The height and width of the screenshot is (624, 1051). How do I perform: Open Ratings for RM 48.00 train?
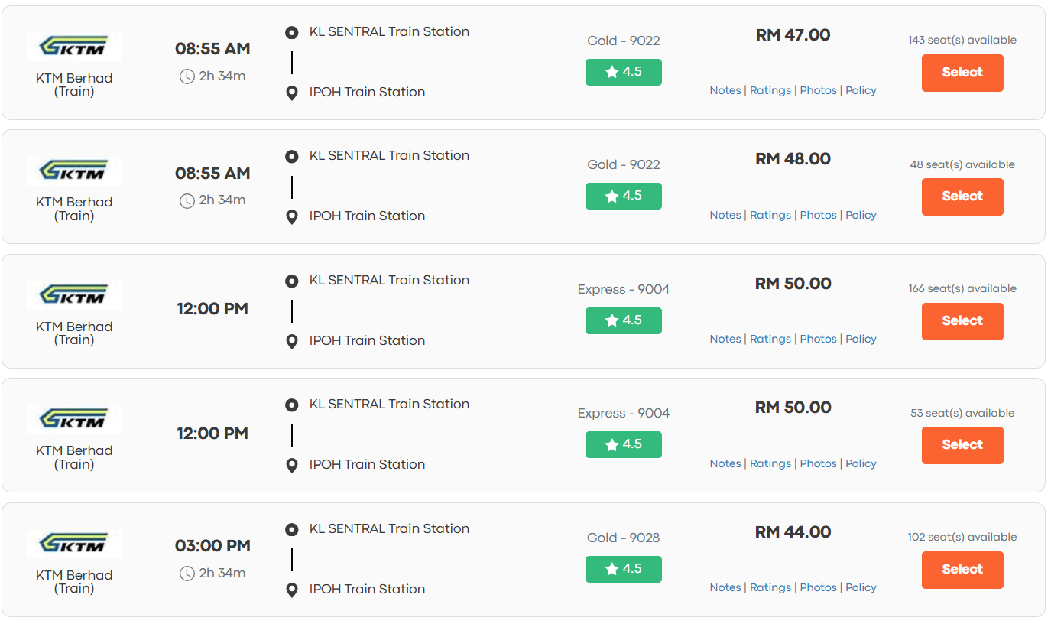click(770, 215)
